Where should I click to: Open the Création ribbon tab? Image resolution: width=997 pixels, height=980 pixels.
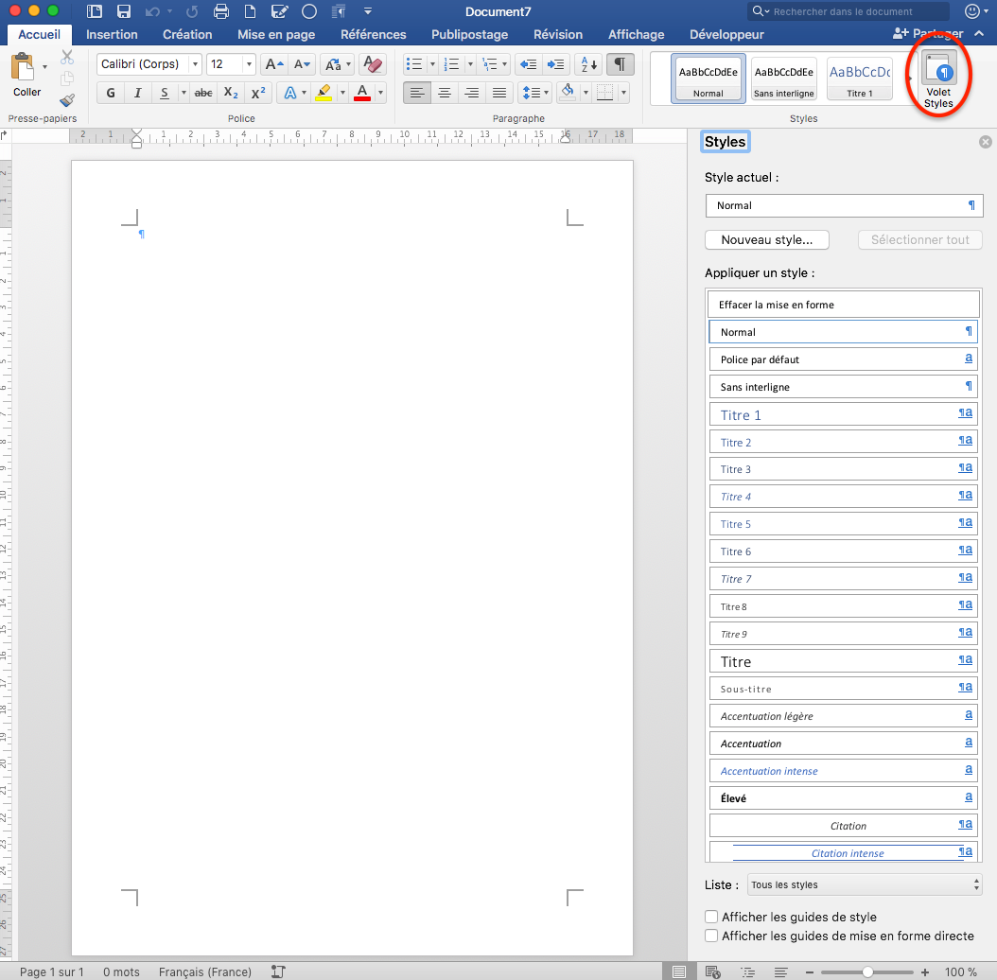tap(187, 34)
